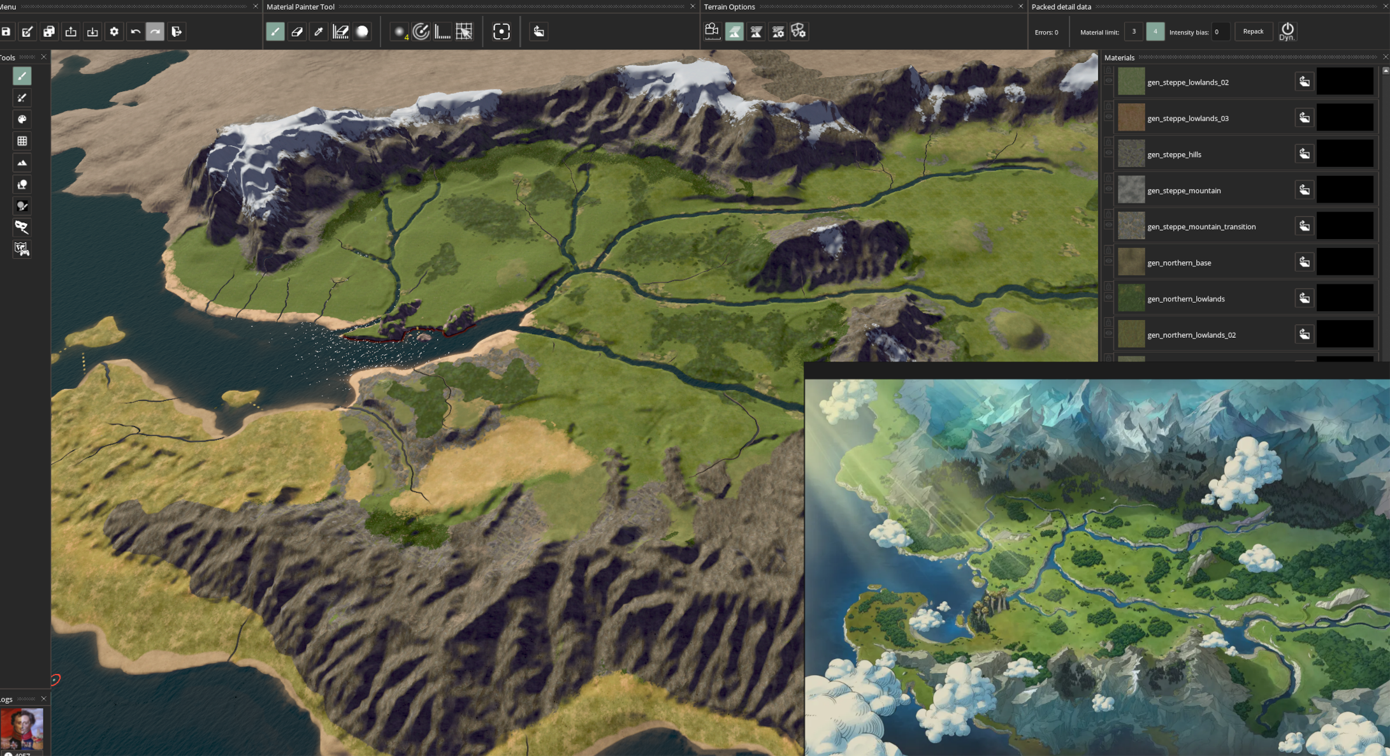Pick the eyedropper sampler tool
1390x756 pixels.
point(319,32)
